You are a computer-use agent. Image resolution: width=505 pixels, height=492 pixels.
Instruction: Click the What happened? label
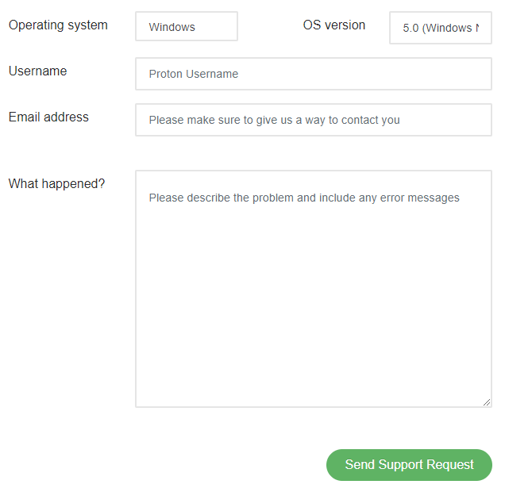(56, 184)
